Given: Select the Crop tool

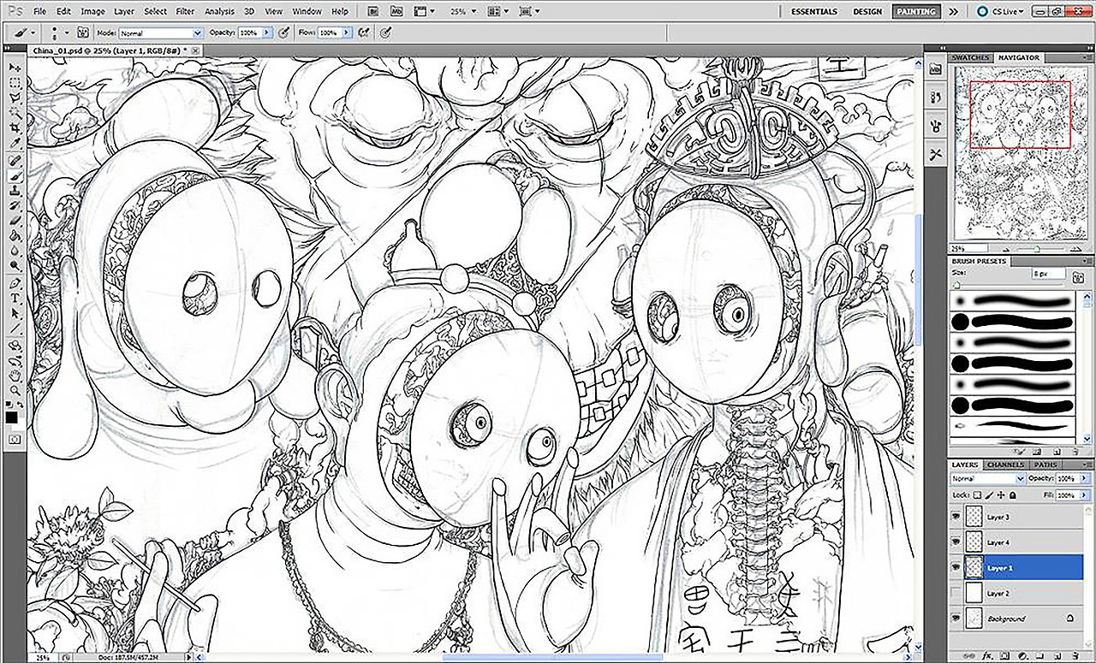Looking at the screenshot, I should (x=15, y=128).
